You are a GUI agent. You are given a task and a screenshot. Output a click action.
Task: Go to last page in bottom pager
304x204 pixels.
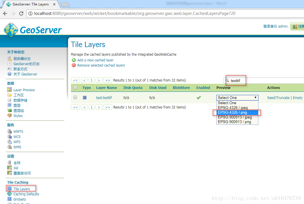pyautogui.click(x=108, y=107)
